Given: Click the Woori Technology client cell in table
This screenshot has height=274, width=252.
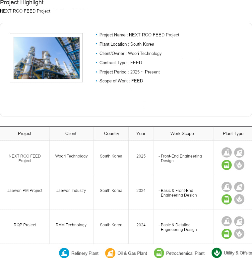Looking at the screenshot, I should tap(71, 156).
